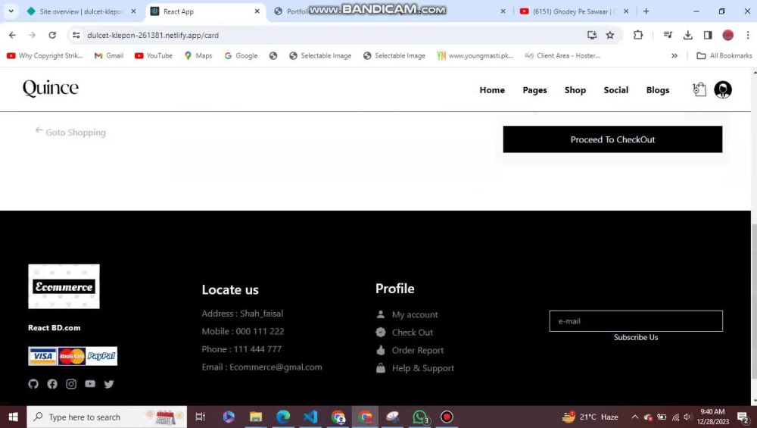Open the Extensions puzzle icon
Image resolution: width=757 pixels, height=428 pixels.
point(637,35)
